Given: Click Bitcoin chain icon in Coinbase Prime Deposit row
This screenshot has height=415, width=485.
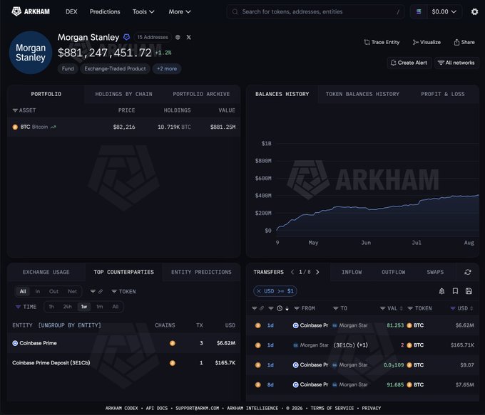Looking at the screenshot, I should 173,363.
